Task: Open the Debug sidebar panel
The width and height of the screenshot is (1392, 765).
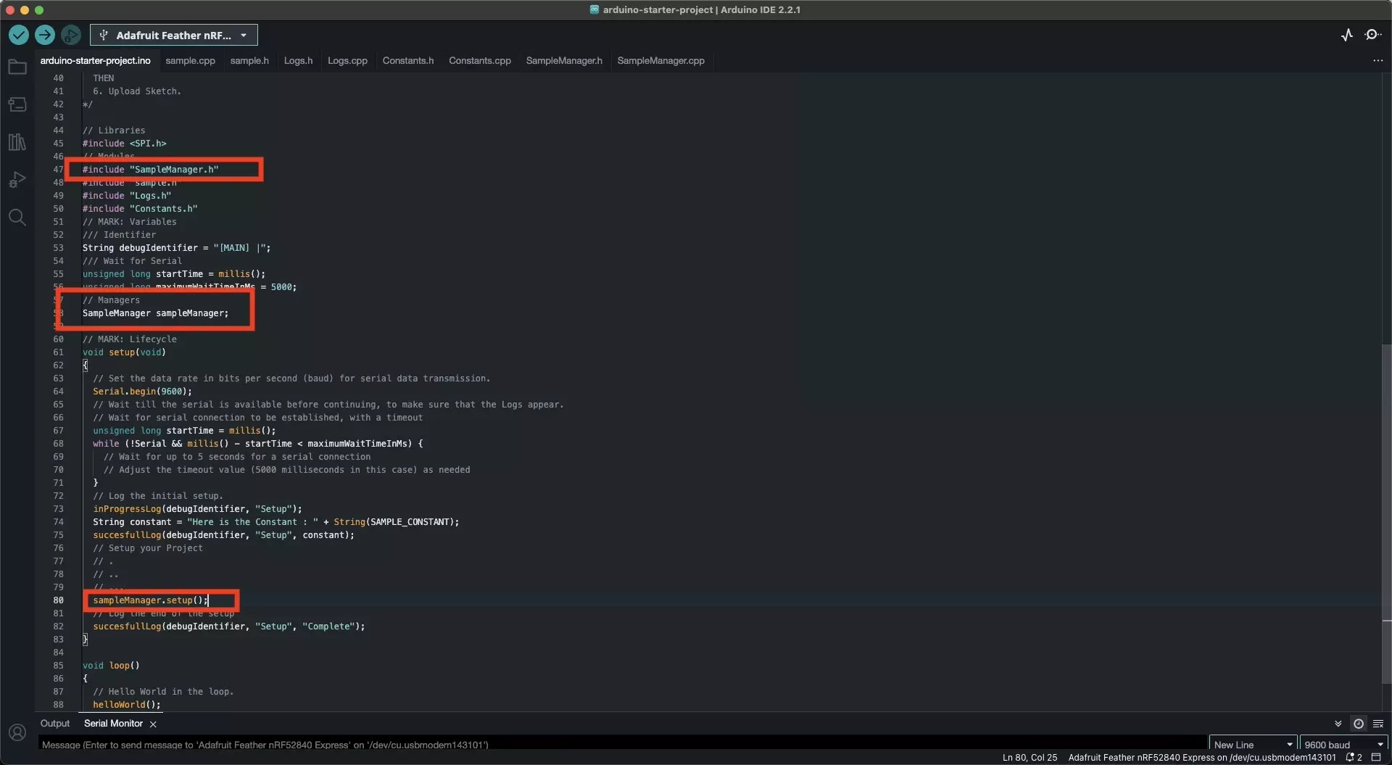Action: (x=17, y=179)
